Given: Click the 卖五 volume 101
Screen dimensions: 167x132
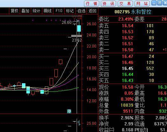Looking at the screenshot, I should (150, 26).
